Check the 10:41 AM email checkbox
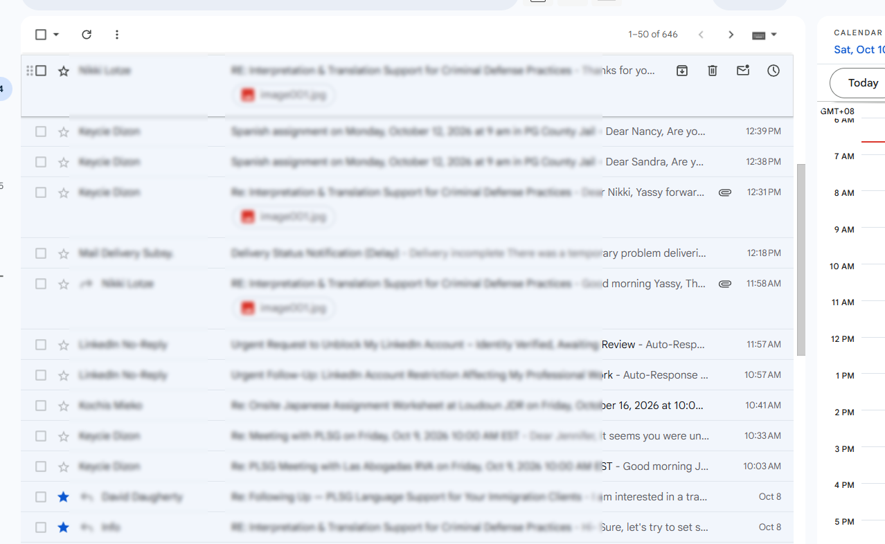The height and width of the screenshot is (544, 885). 41,406
